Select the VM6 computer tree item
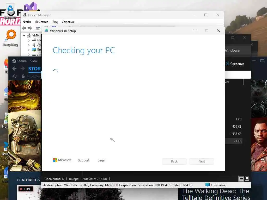The width and height of the screenshot is (267, 200). (x=35, y=35)
